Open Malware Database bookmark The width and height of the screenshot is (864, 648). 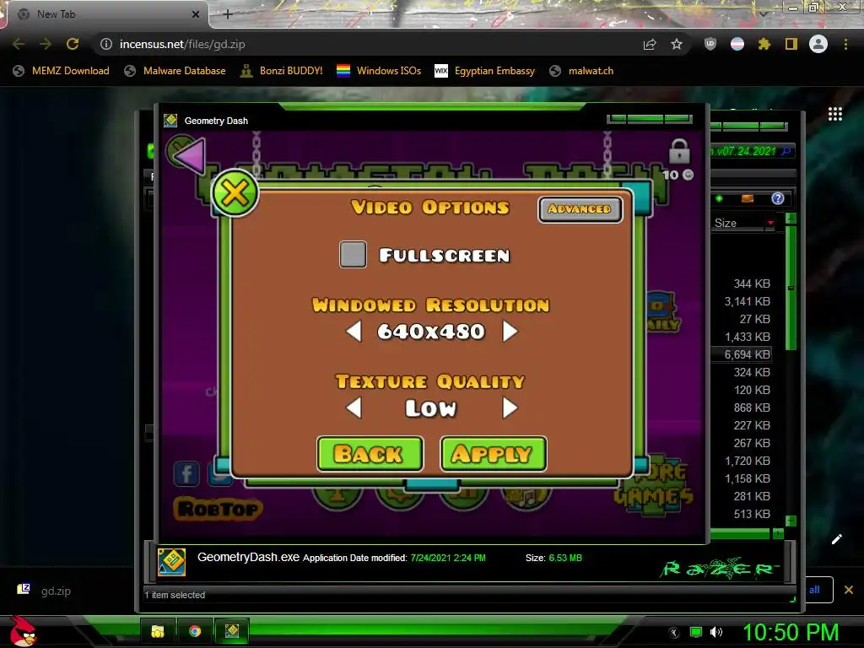(175, 71)
